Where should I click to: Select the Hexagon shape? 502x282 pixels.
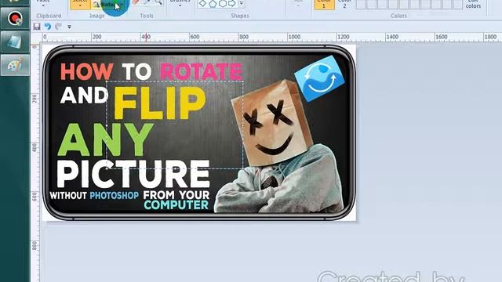(x=223, y=3)
